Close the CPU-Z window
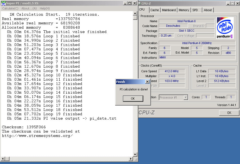This screenshot has height=164, width=240. point(237,3)
